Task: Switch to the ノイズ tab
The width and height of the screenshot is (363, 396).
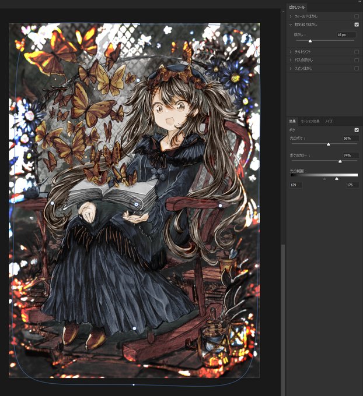Action: (329, 121)
